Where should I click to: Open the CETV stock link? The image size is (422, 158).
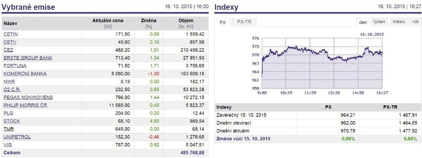[x=10, y=42]
